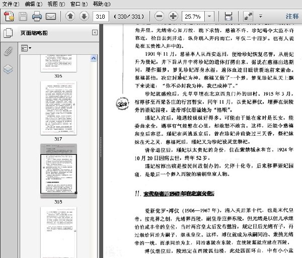
Task: Click the Save floppy disk icon
Action: coord(23,17)
